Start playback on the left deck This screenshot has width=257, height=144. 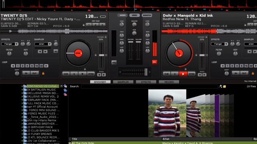tap(82, 74)
